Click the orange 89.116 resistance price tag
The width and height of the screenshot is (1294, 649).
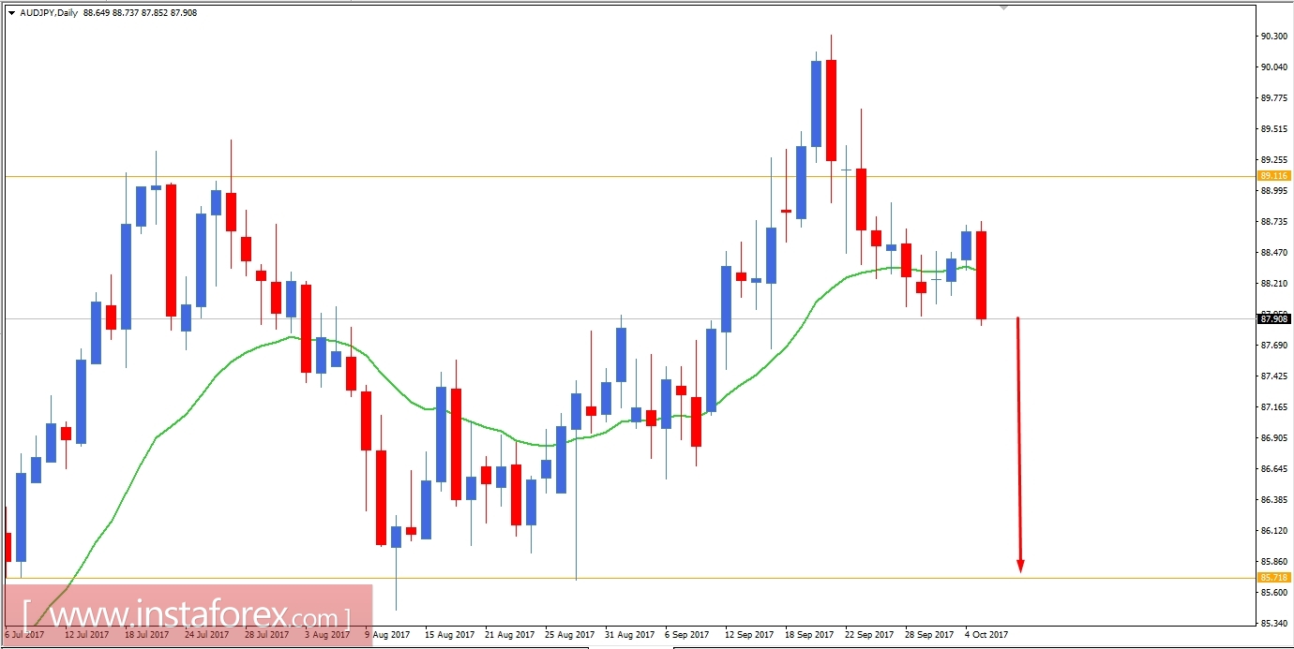point(1274,174)
